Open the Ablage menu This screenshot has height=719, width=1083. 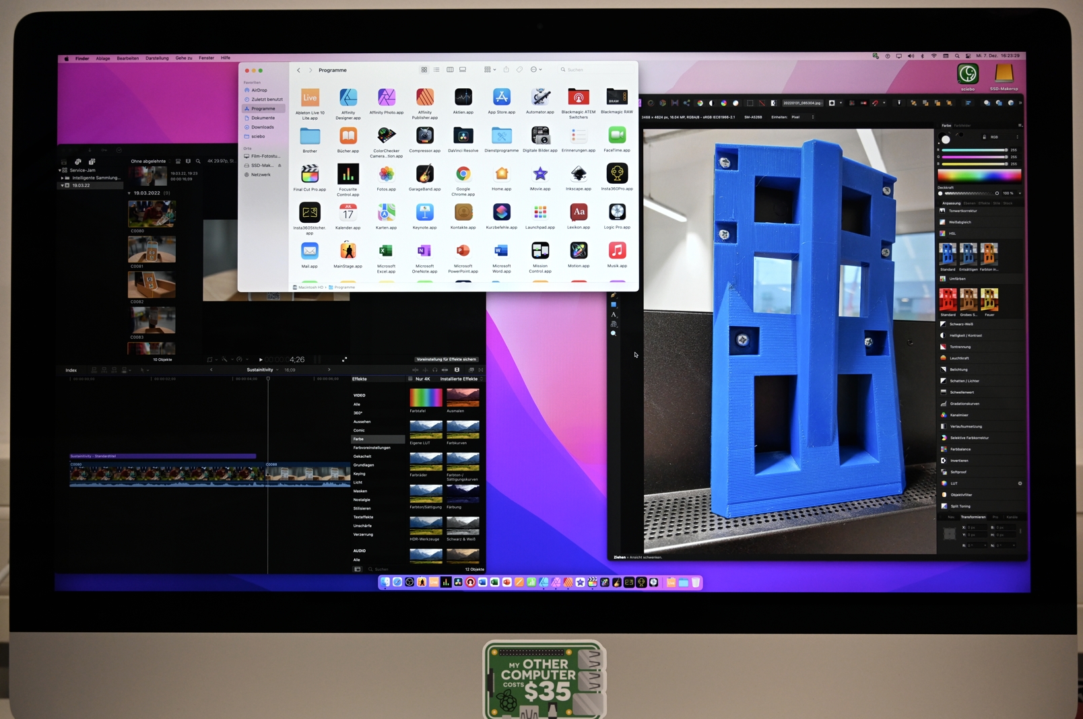coord(103,59)
